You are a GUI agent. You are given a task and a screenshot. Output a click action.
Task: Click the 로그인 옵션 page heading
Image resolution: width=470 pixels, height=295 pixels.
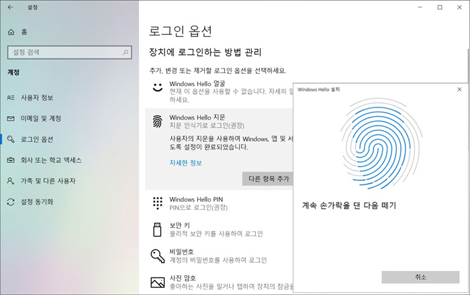coord(181,31)
